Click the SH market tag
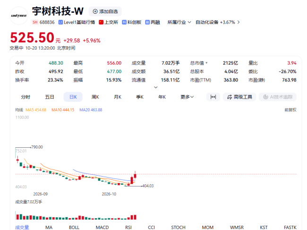Screen dimensions: 307x230 (x=35, y=22)
